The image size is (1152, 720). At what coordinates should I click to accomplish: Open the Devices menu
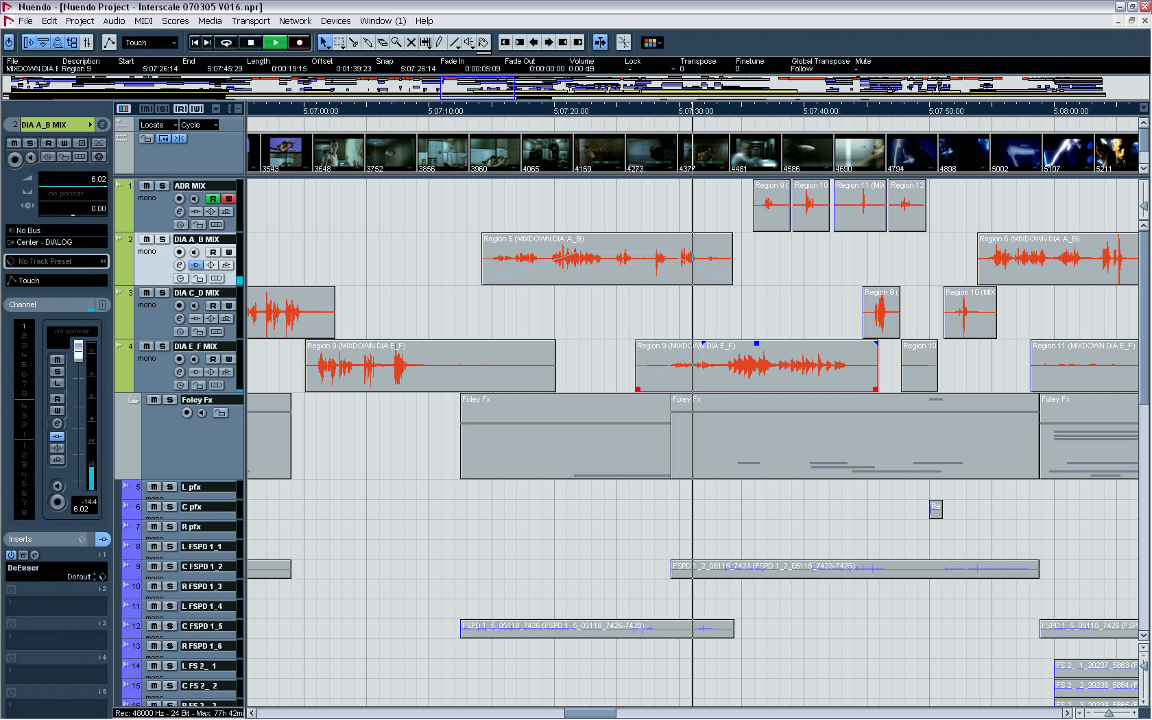[x=335, y=21]
